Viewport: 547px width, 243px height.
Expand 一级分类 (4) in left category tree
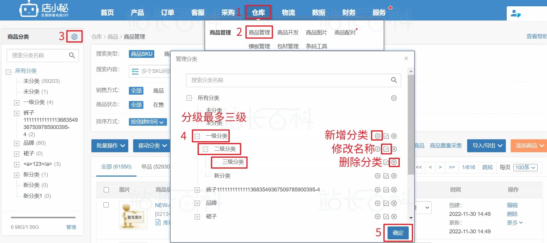pos(17,103)
